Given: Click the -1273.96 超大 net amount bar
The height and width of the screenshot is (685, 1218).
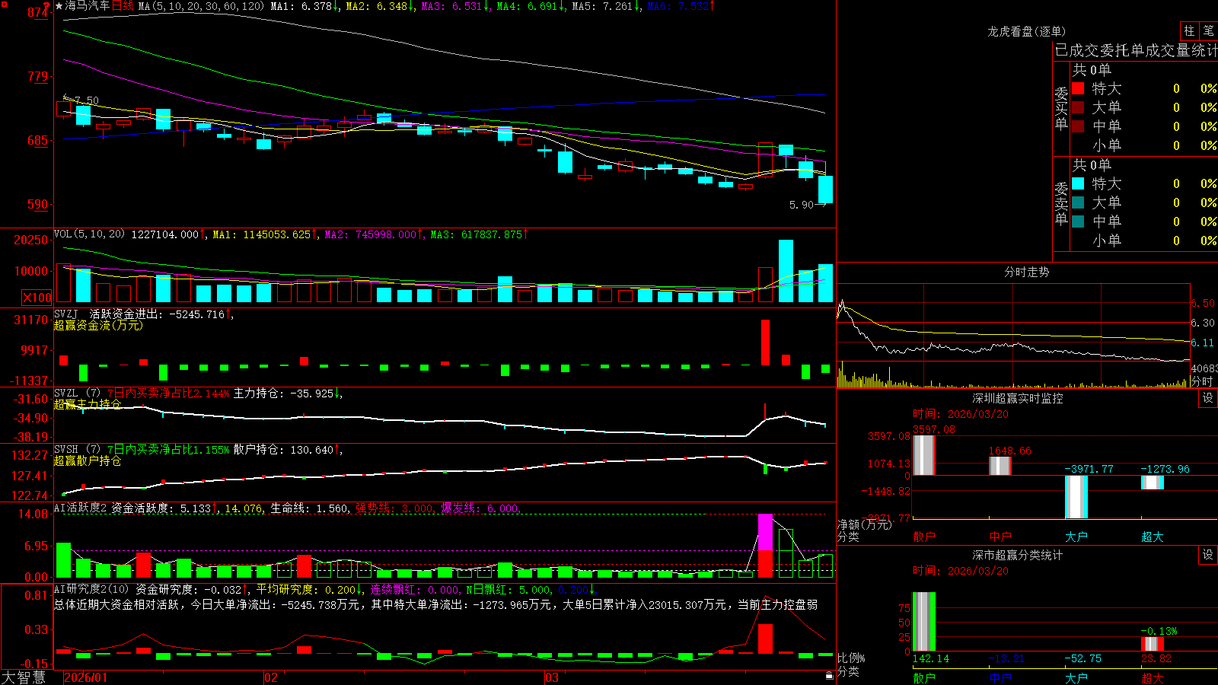Looking at the screenshot, I should tap(1153, 483).
